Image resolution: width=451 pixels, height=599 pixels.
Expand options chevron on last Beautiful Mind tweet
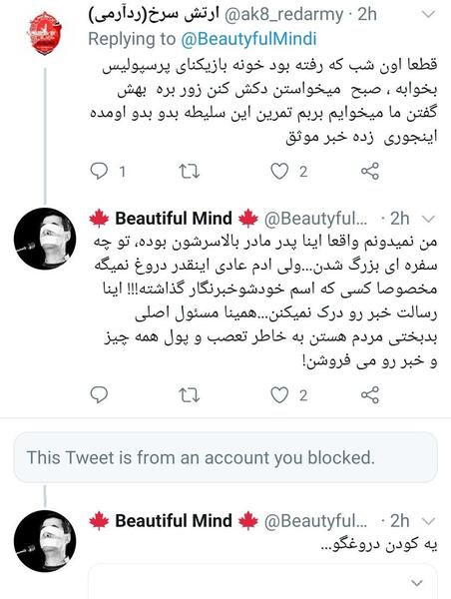(x=429, y=521)
